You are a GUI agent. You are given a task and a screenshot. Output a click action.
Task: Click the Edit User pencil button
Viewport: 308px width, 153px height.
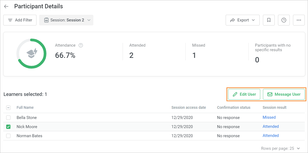(244, 94)
